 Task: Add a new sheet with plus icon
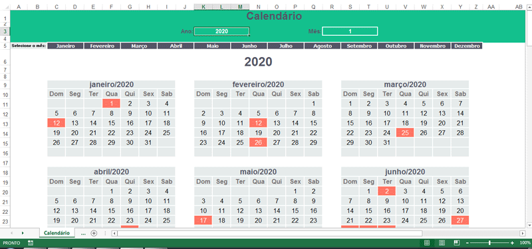(x=94, y=233)
